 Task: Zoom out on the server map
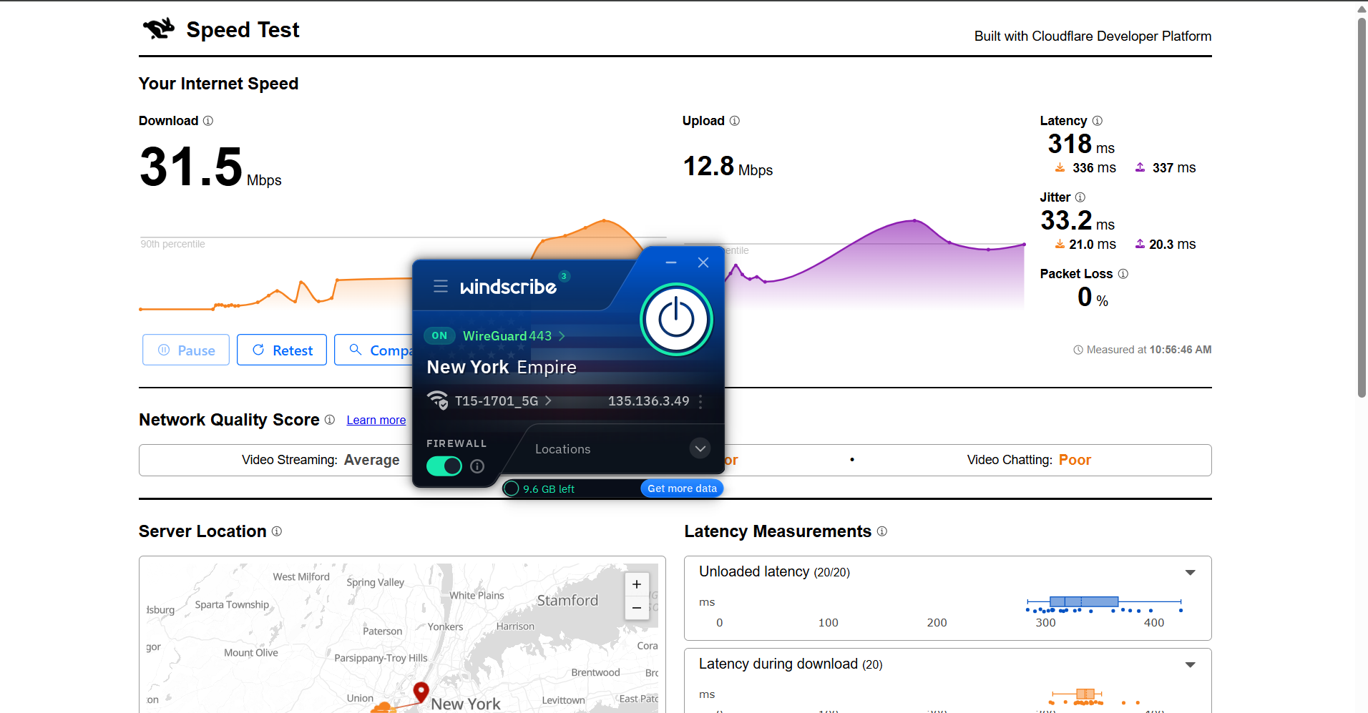point(637,608)
